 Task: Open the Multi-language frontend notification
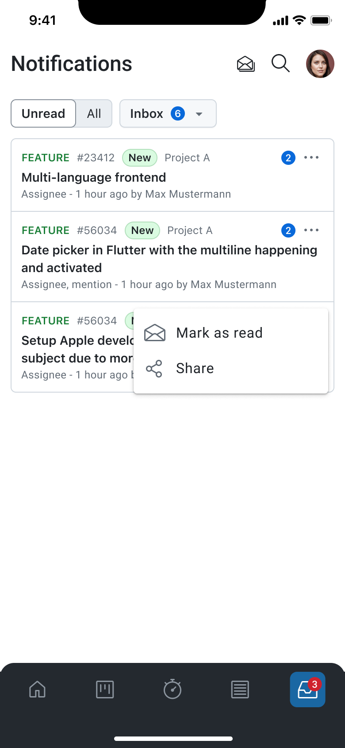(93, 177)
